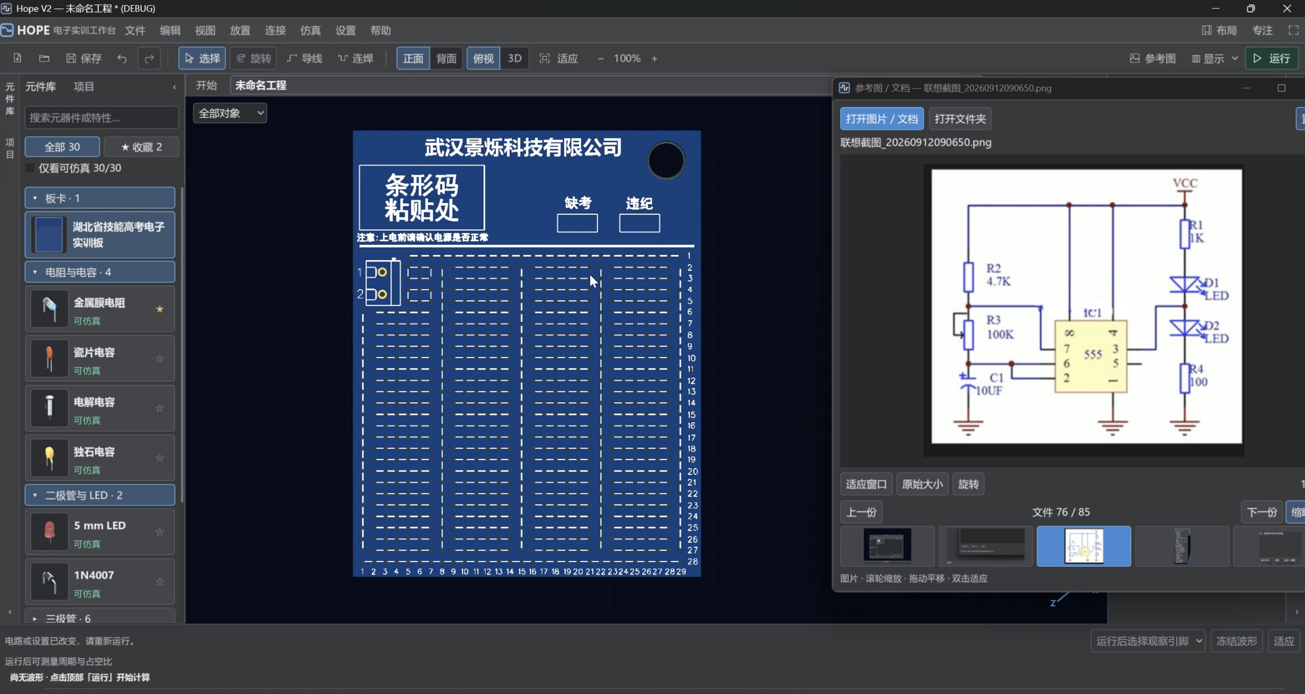Activate the 旋转 rotate tool

[254, 58]
